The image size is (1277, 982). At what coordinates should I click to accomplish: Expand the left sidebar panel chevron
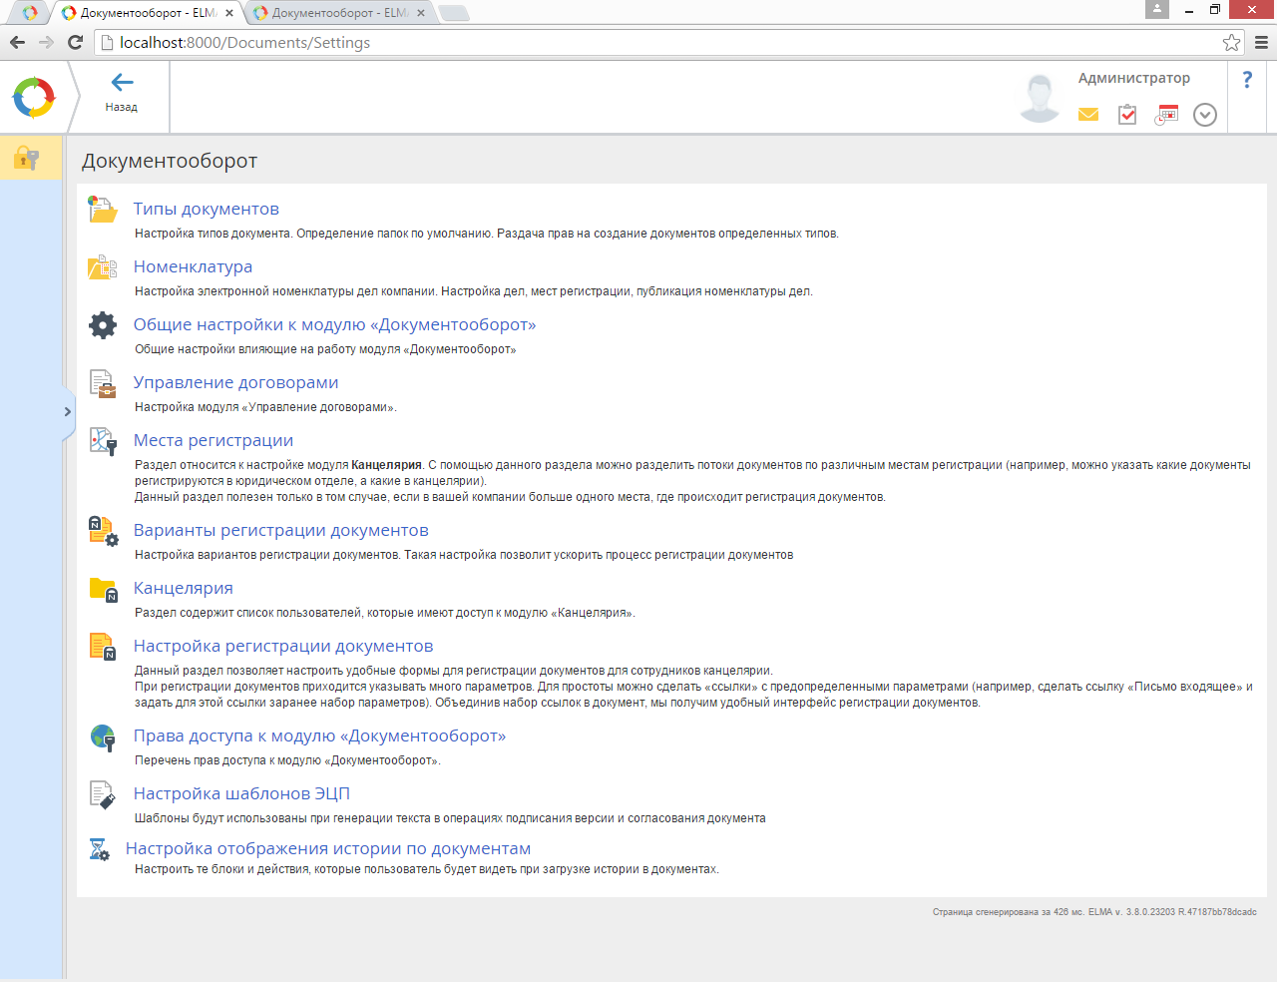point(67,411)
